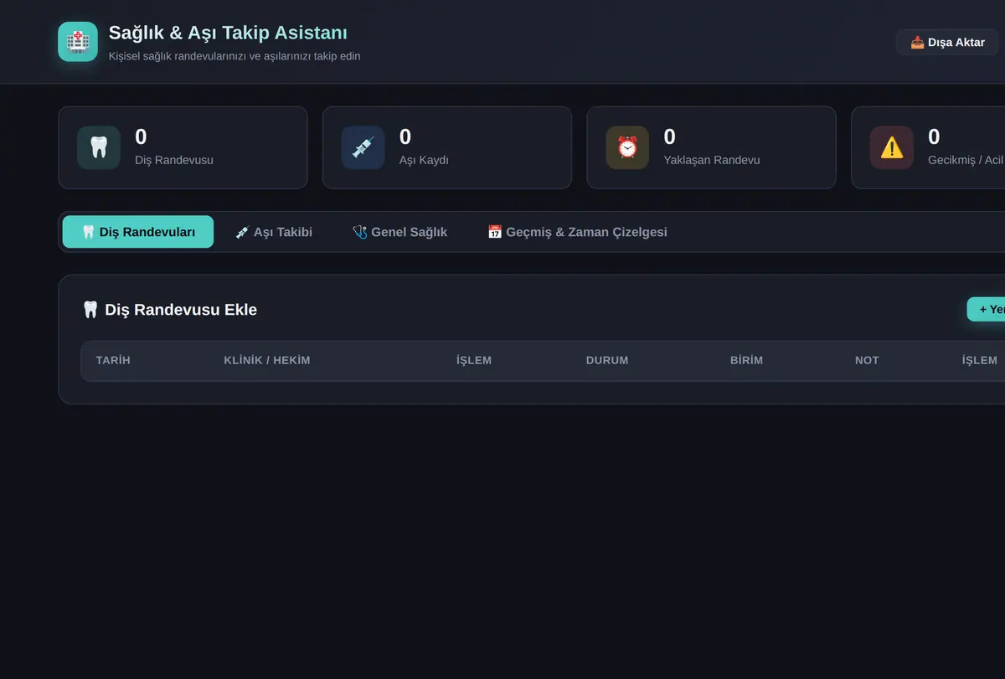The width and height of the screenshot is (1005, 679).
Task: Open the Genel Sağlık tab
Action: 399,232
